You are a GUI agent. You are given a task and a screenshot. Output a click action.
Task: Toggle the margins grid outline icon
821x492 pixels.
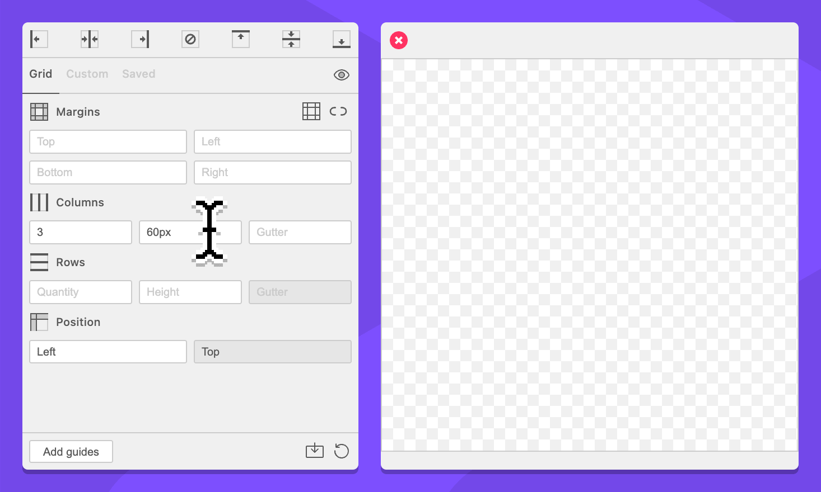click(x=311, y=111)
